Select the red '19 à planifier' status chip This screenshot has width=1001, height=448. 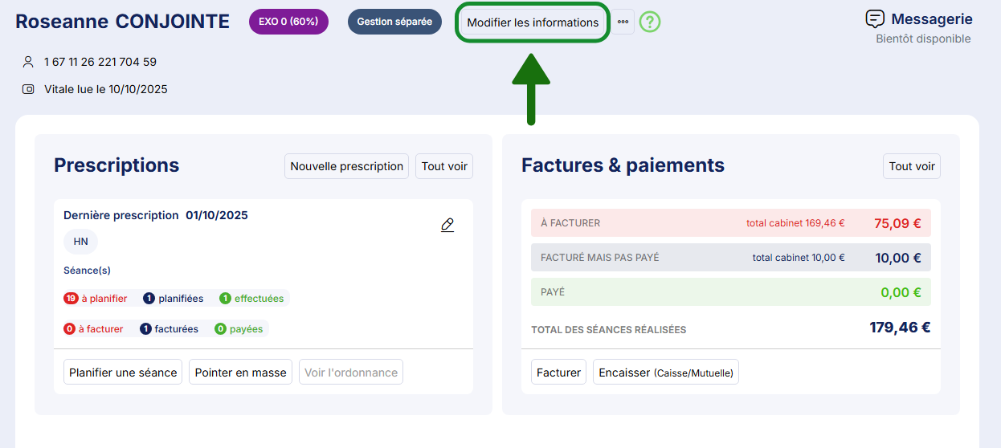96,299
